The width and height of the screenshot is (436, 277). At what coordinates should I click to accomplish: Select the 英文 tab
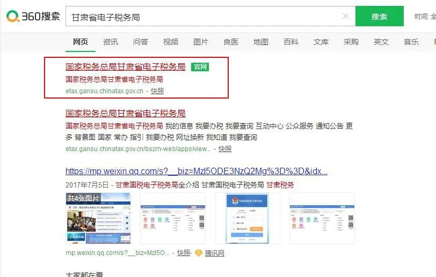pos(381,42)
